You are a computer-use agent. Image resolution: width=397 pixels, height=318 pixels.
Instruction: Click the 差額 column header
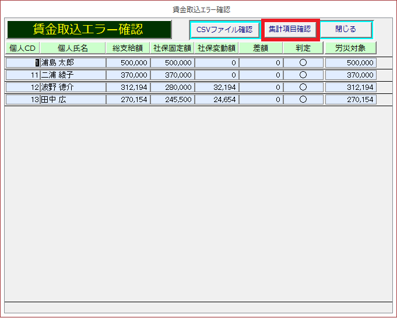pos(261,48)
